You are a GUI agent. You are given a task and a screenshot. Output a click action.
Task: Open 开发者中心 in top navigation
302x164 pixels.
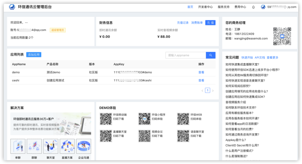point(205,7)
